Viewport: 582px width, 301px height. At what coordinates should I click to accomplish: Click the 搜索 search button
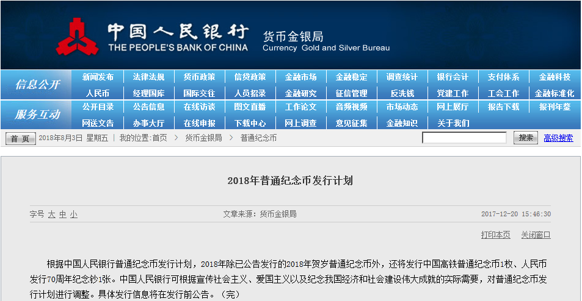[x=525, y=138]
